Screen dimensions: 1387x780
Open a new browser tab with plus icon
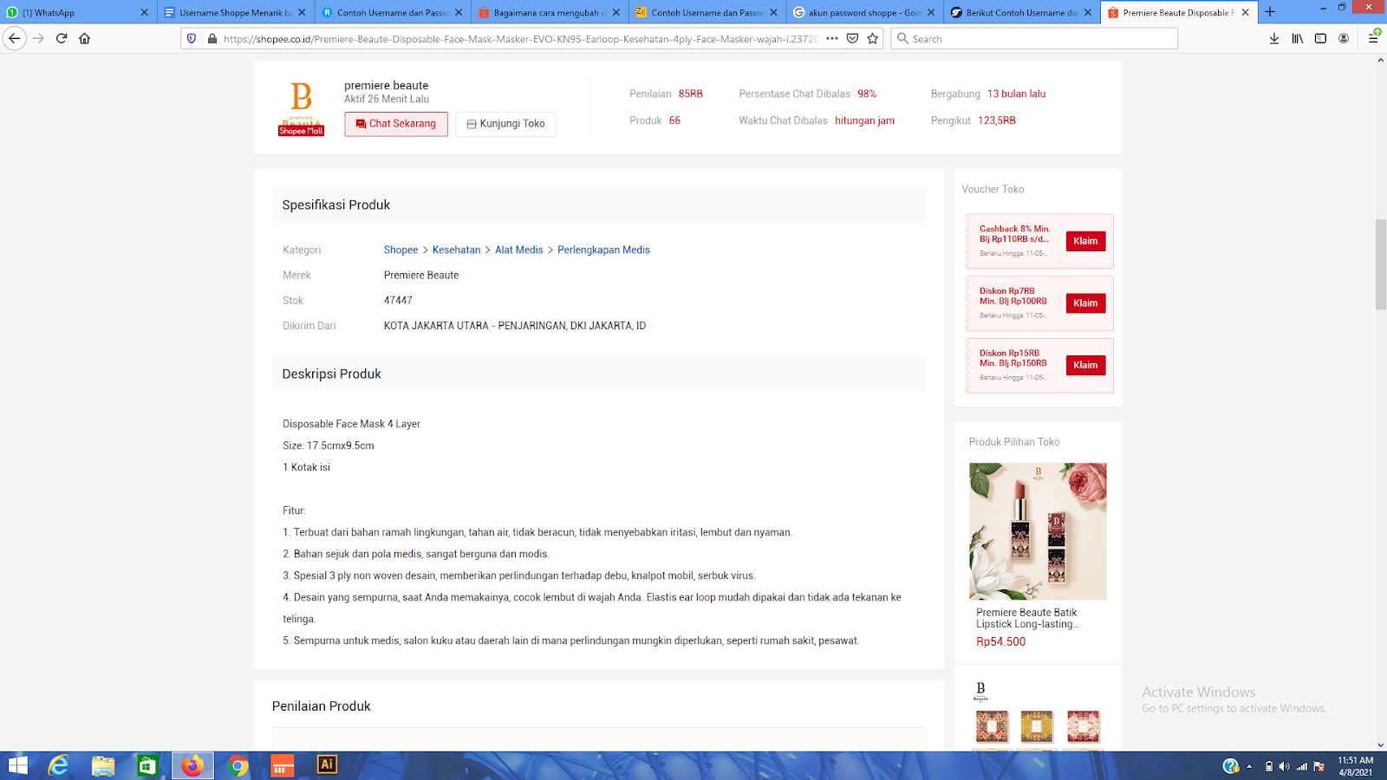tap(1270, 12)
